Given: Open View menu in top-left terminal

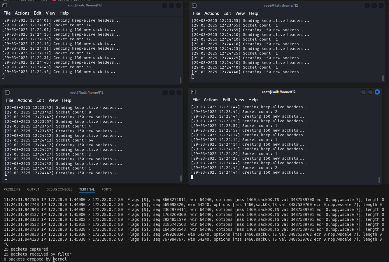Looking at the screenshot, I should [50, 13].
